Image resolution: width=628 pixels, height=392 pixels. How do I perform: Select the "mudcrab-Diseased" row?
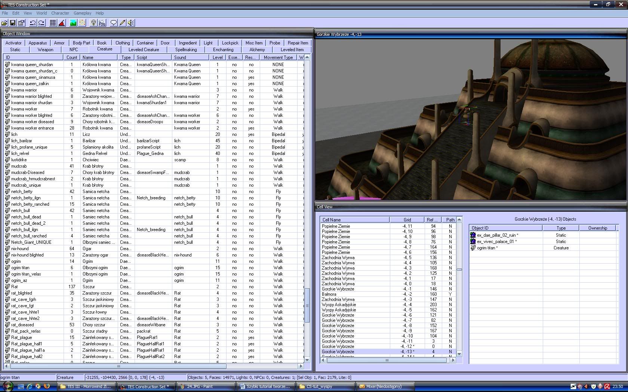coord(154,172)
